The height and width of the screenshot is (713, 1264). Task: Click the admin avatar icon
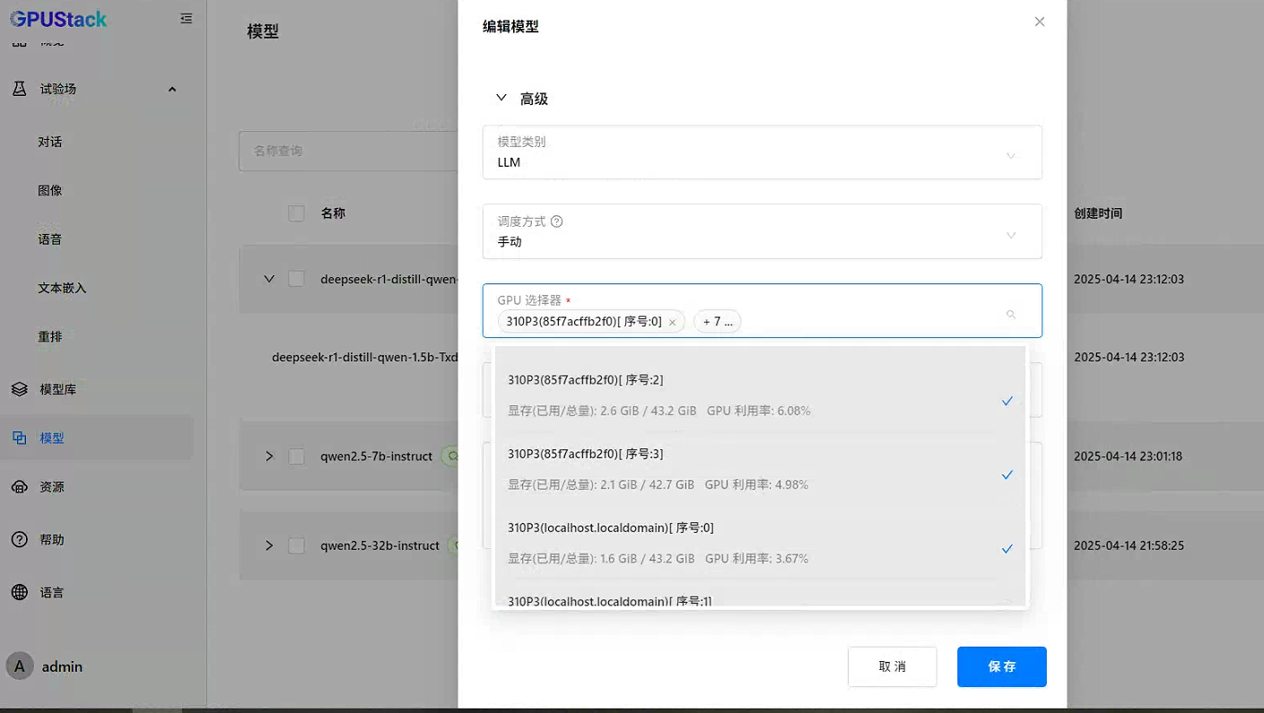[x=20, y=666]
